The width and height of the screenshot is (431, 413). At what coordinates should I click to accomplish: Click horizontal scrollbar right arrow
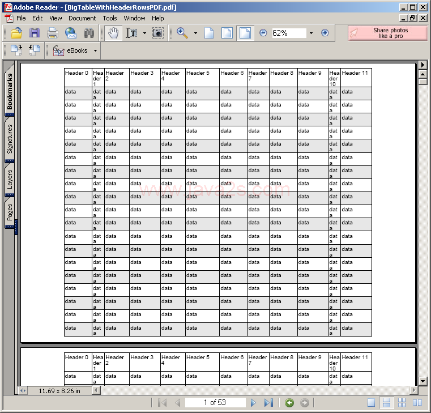[413, 390]
